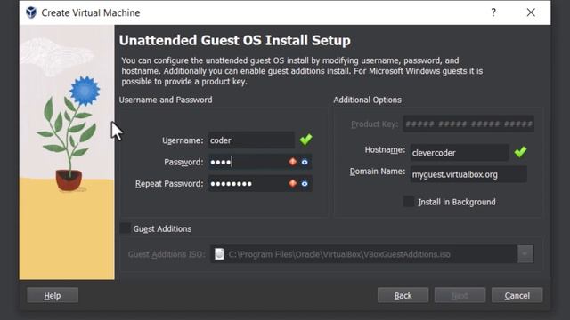570x320 pixels.
Task: Click the Domain Name label
Action: [x=378, y=172]
